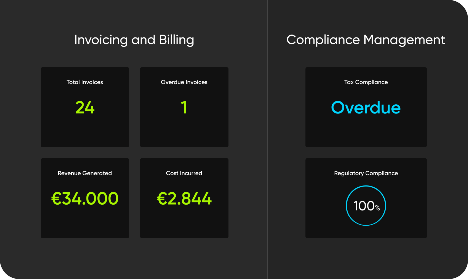The height and width of the screenshot is (279, 468).
Task: Click empty space below 24 in Total Invoices card
Action: (x=85, y=133)
